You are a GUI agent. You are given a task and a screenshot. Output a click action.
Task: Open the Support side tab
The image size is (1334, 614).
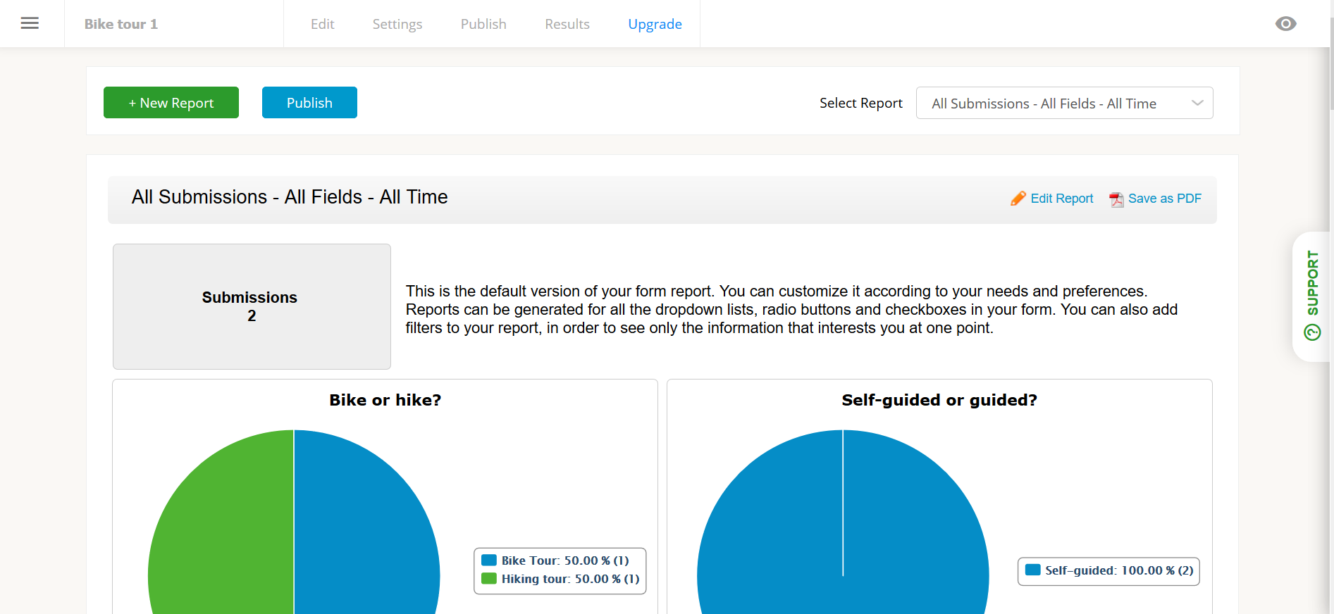tap(1311, 296)
